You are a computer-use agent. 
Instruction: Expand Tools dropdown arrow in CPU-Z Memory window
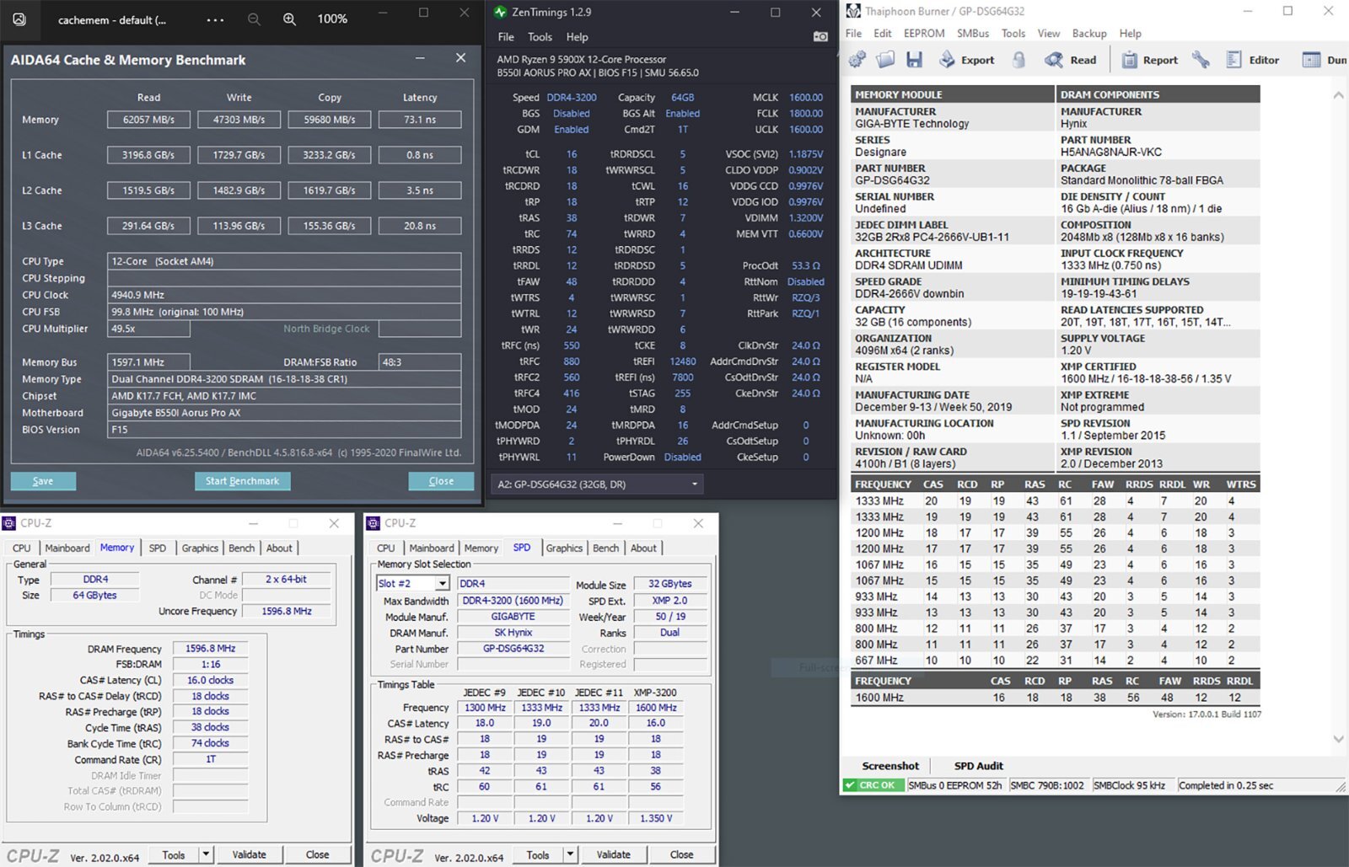click(206, 854)
